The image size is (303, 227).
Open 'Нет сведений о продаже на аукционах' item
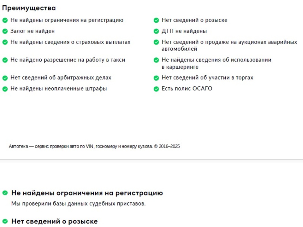pyautogui.click(x=229, y=45)
